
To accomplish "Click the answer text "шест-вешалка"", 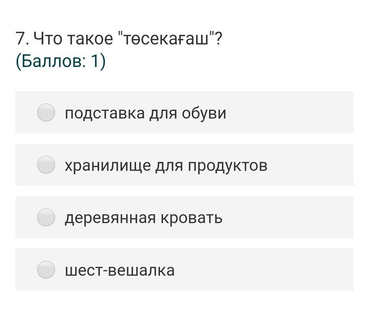I will (x=120, y=270).
